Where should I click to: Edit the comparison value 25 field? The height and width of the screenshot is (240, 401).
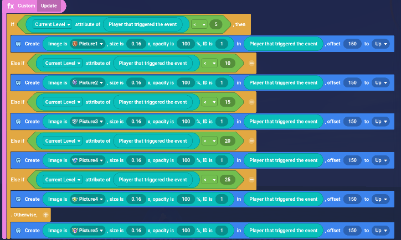coord(227,180)
